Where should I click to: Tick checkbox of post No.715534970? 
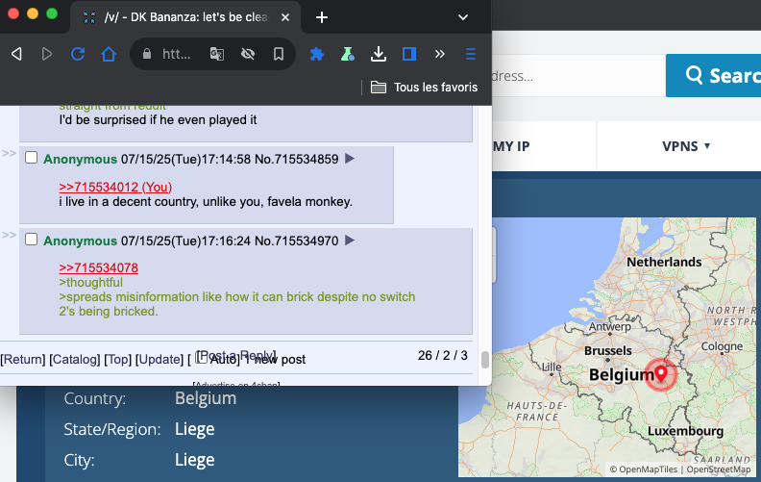pos(31,240)
